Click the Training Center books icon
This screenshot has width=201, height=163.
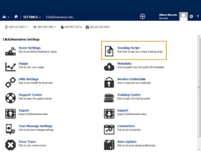tap(109, 98)
